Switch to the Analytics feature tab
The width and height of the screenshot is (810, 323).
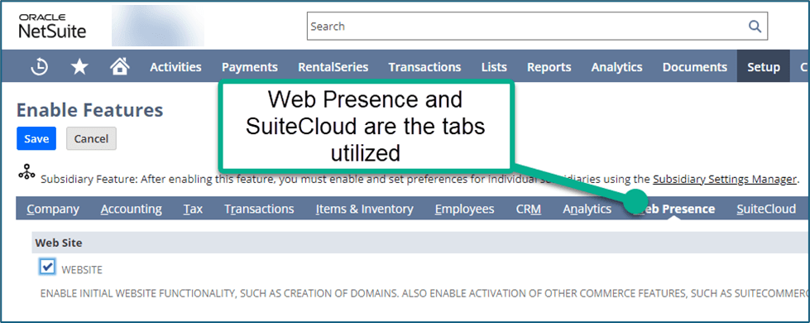coord(587,209)
